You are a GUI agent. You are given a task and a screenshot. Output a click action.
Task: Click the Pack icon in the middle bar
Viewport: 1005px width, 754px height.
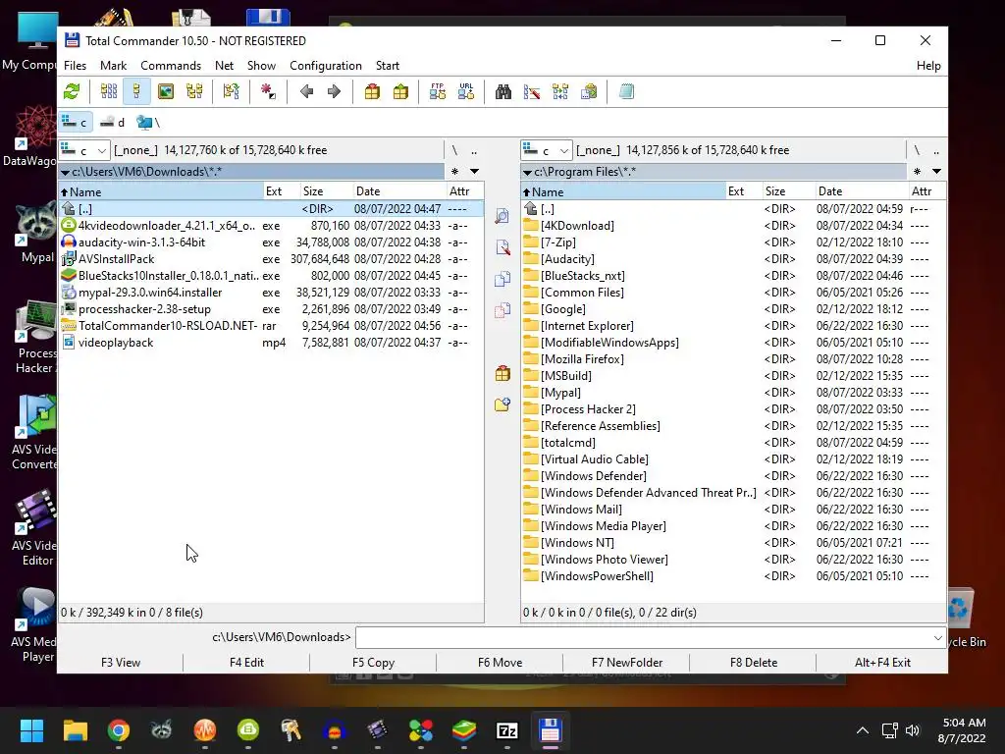tap(502, 373)
